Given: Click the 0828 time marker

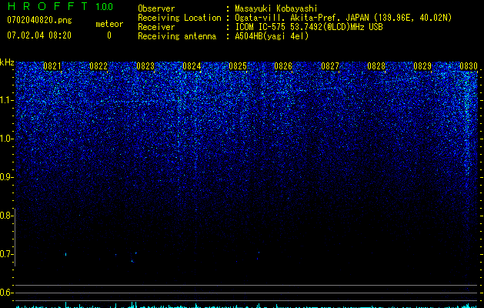Looking at the screenshot, I should (x=376, y=66).
